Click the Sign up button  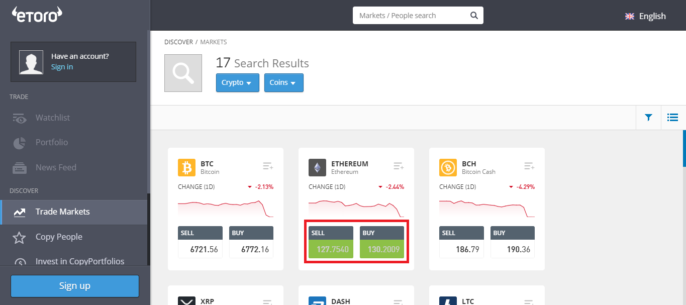pyautogui.click(x=75, y=286)
